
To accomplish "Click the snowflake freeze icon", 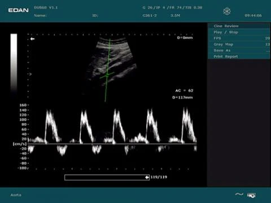I will click(226, 11).
